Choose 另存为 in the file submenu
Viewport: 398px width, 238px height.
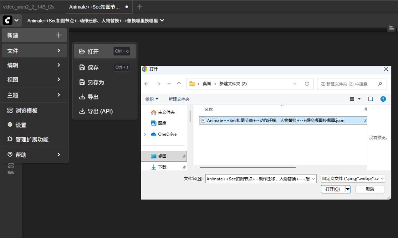[105, 82]
